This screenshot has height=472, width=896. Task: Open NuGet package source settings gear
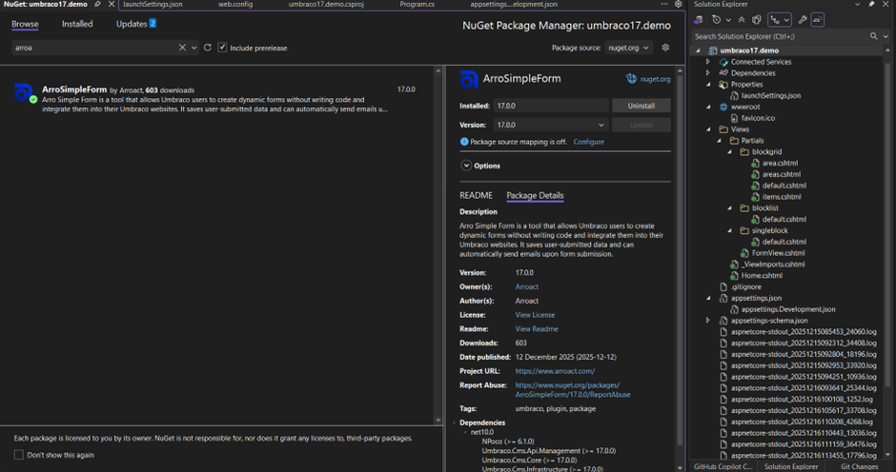pos(665,48)
